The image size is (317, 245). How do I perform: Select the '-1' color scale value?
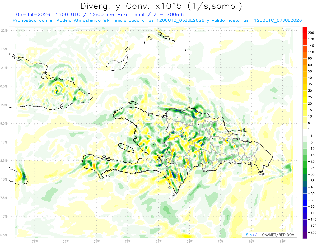[310, 136]
